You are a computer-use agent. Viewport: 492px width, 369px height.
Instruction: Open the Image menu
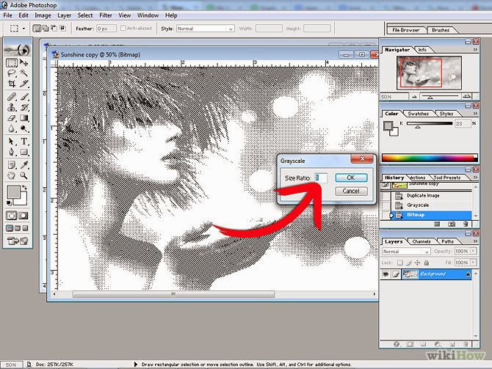pyautogui.click(x=43, y=15)
